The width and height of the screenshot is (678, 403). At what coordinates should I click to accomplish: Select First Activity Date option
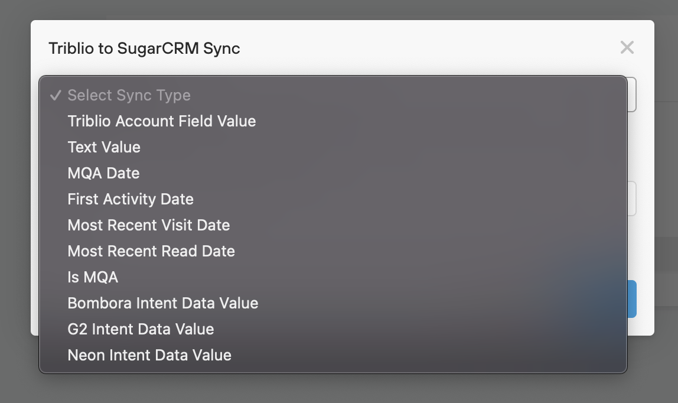333,199
